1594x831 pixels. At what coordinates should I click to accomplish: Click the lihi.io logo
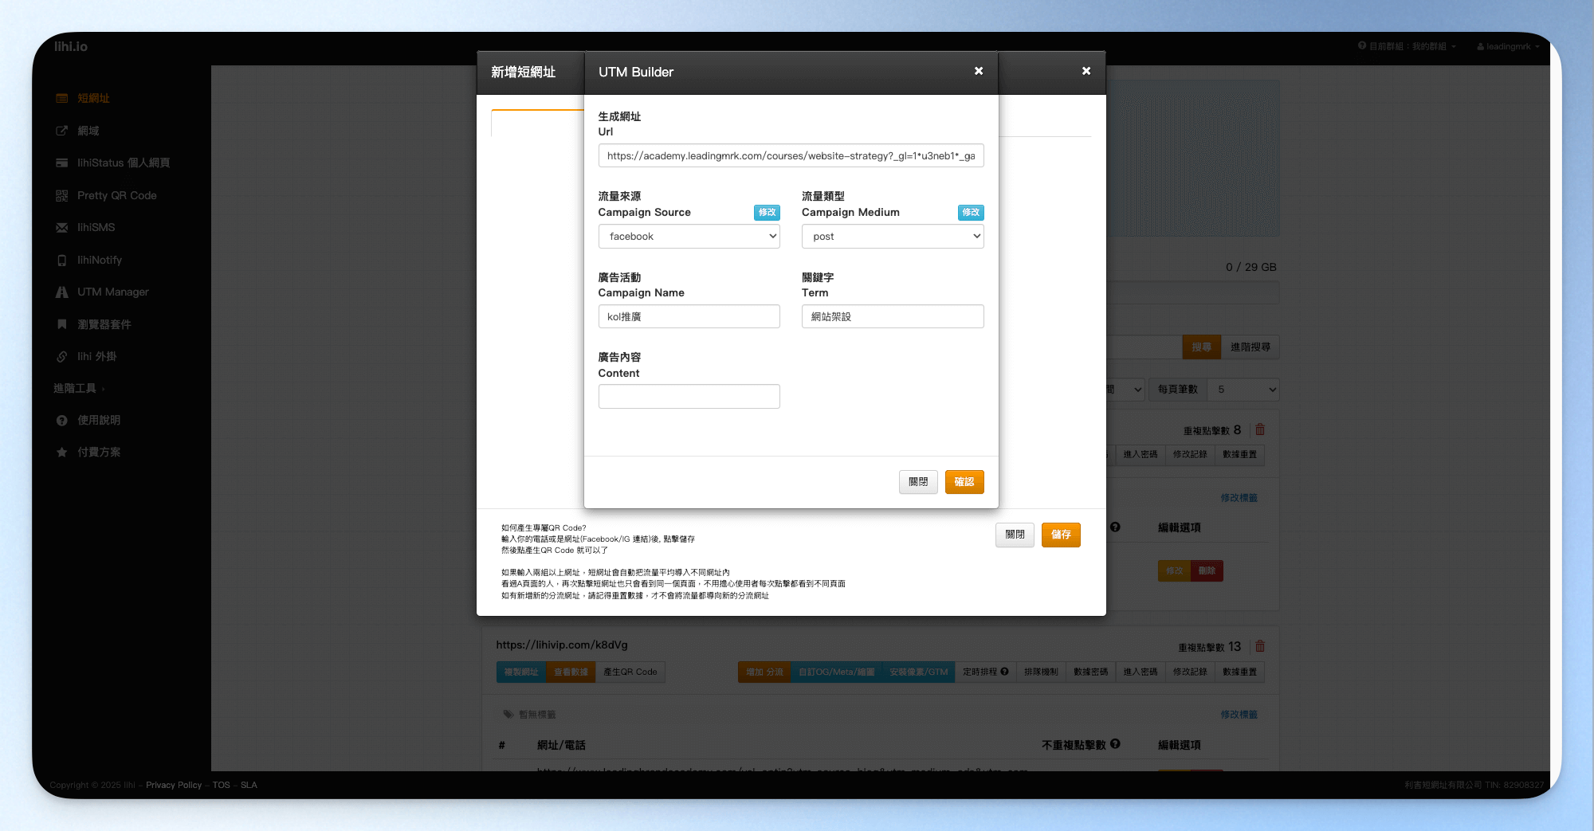pos(71,46)
